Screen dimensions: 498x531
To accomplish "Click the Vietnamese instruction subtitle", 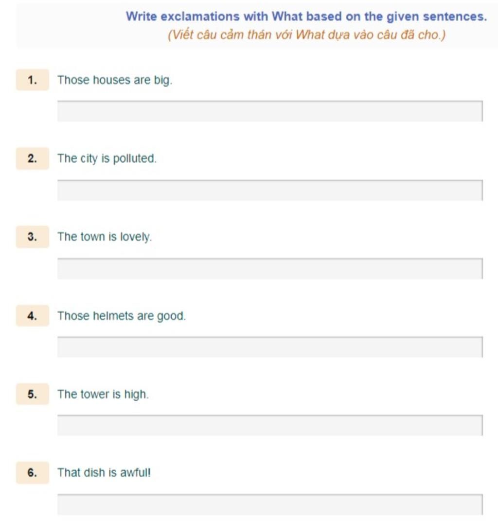I will (x=307, y=35).
